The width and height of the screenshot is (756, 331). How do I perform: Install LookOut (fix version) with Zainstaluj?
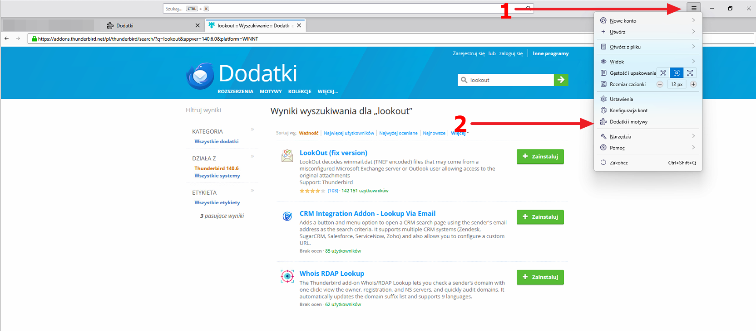click(540, 157)
